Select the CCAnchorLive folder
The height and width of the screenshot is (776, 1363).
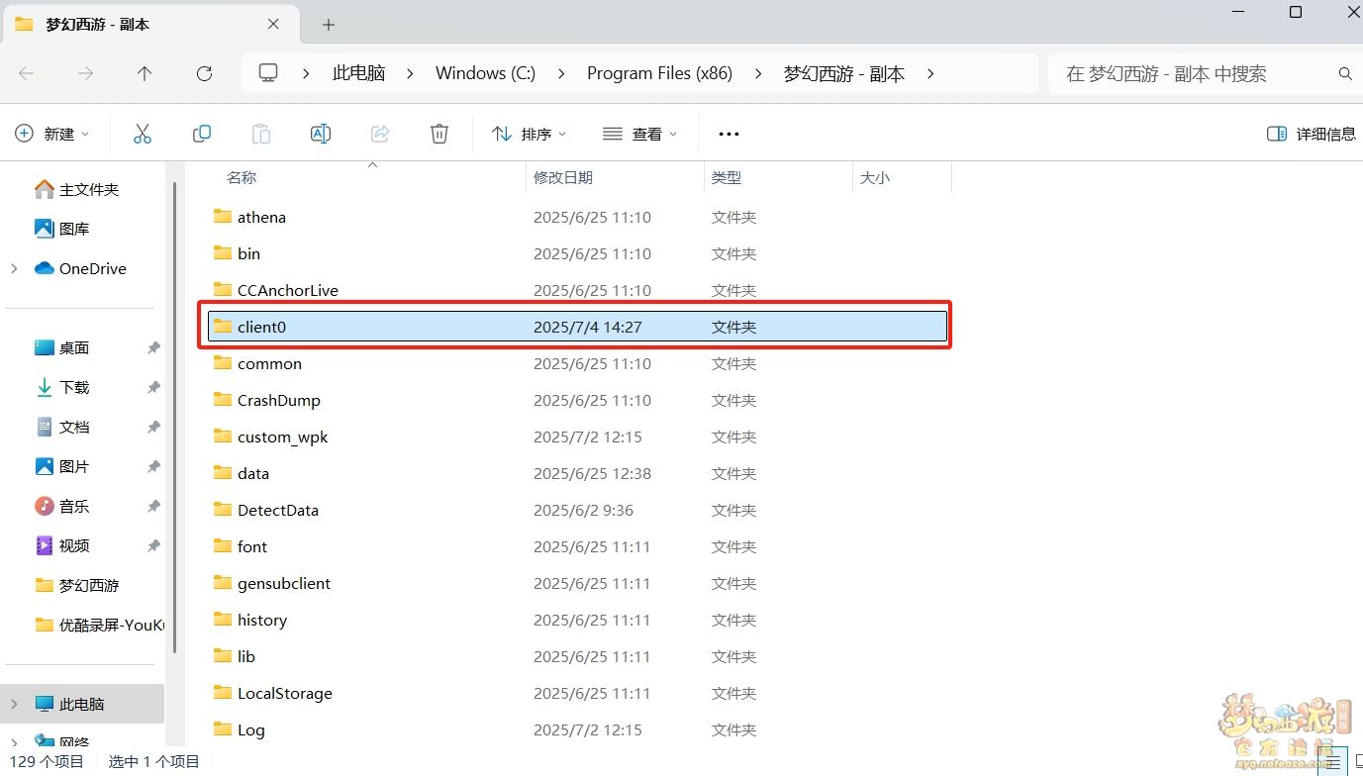[579, 290]
